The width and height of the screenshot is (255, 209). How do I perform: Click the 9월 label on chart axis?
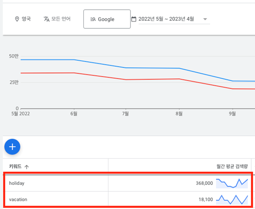pos(233,114)
